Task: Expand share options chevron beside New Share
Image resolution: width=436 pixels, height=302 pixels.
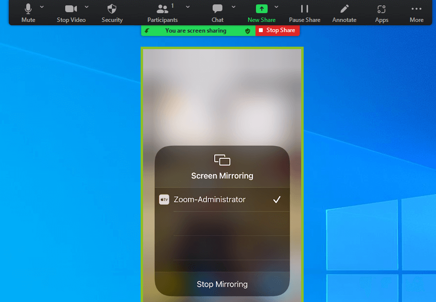Action: (276, 7)
